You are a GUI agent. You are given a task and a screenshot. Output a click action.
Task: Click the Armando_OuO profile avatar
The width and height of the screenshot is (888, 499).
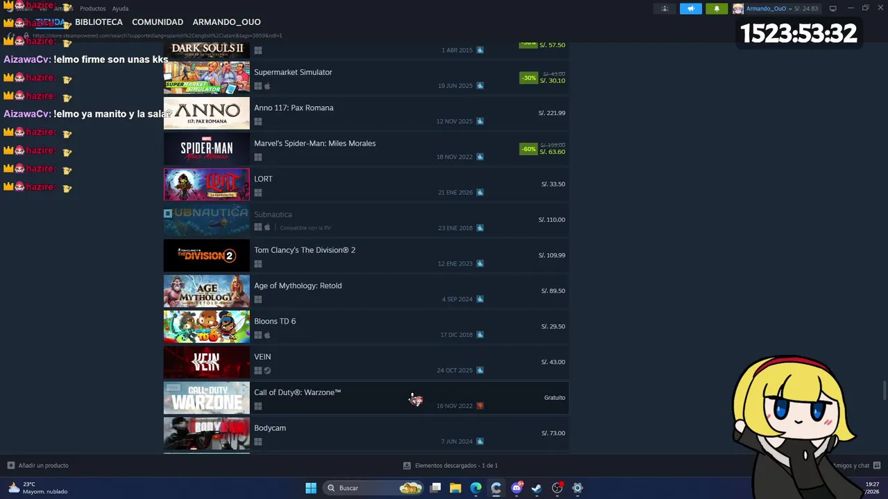tap(738, 9)
